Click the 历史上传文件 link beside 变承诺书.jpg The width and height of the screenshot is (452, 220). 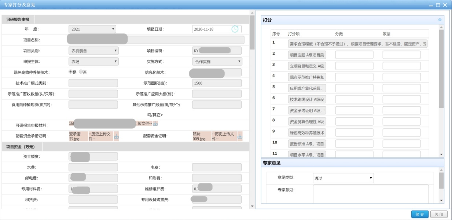click(x=100, y=136)
